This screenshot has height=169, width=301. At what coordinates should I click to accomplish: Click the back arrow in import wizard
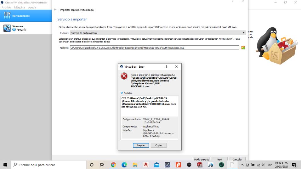[55, 9]
